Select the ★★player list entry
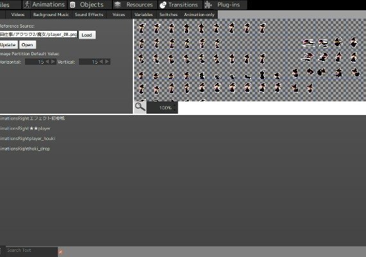This screenshot has height=257, width=366. [25, 128]
